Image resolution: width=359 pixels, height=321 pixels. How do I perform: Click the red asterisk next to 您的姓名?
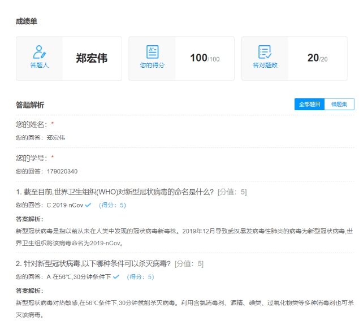[x=53, y=124]
